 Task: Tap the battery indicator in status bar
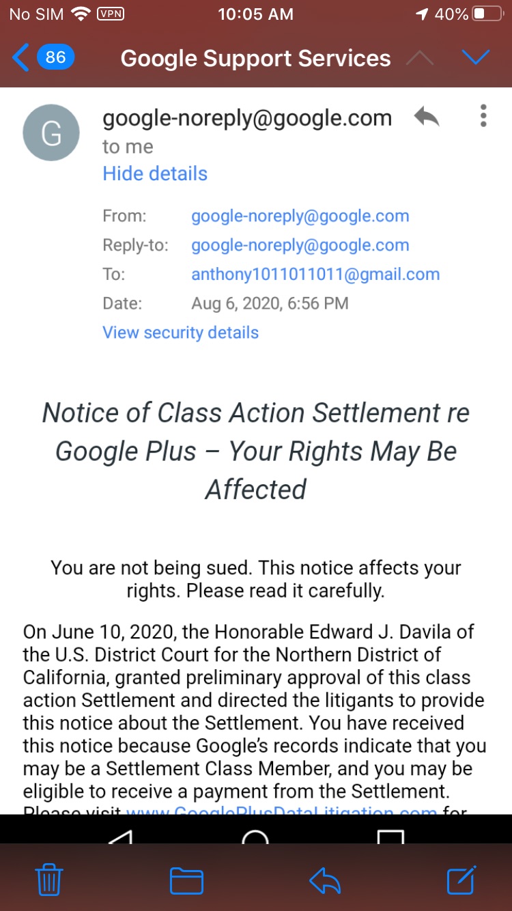(487, 14)
